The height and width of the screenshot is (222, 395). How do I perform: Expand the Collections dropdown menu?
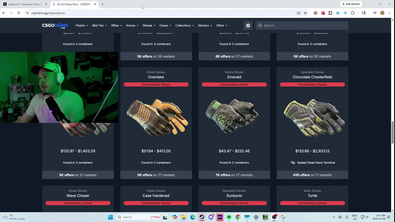[185, 26]
